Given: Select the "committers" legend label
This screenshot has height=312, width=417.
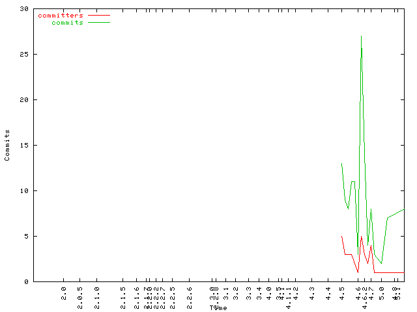Looking at the screenshot, I should [x=61, y=15].
